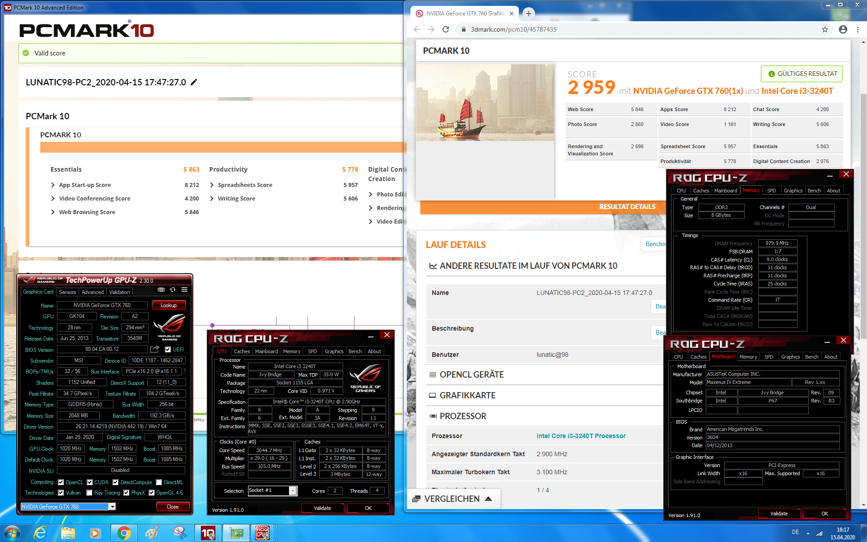
Task: Open GPU selection dropdown in GPU-Z
Action: (x=112, y=507)
